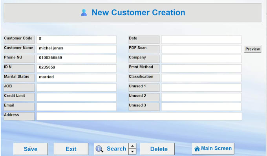
Task: Click the Pmnt Method label
Action: [144, 68]
